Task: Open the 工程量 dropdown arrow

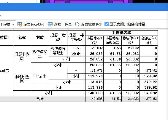Action: click(13, 24)
